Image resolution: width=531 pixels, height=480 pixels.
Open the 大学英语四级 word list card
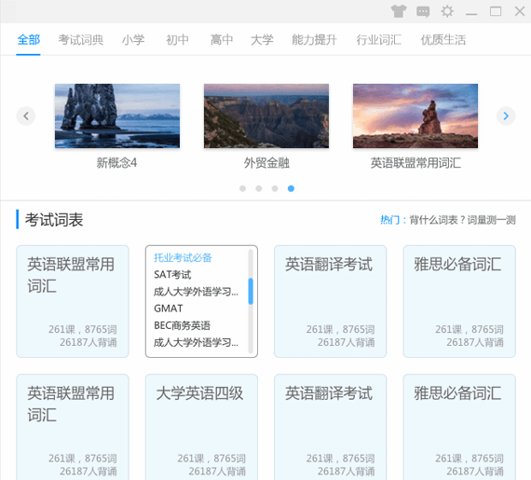coord(201,427)
